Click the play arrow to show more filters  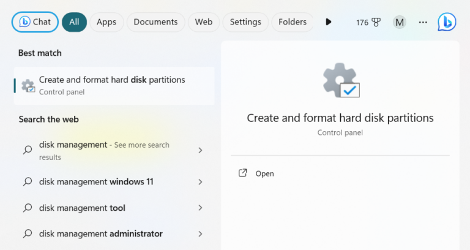click(329, 22)
